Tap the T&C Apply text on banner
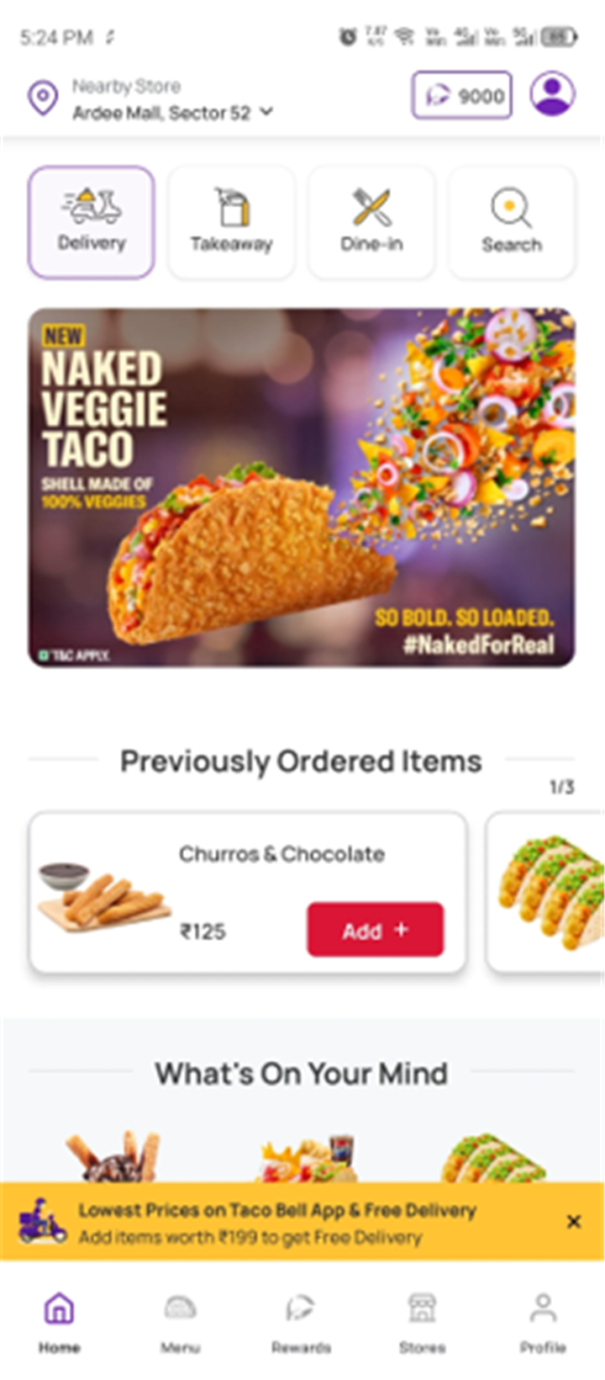605x1380 pixels. click(x=75, y=655)
